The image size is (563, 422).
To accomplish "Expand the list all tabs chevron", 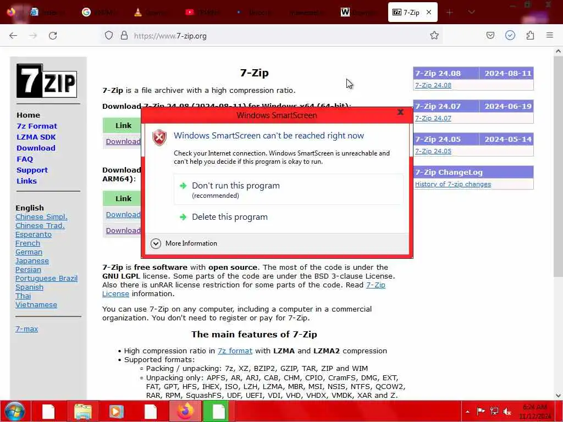I will (x=471, y=12).
